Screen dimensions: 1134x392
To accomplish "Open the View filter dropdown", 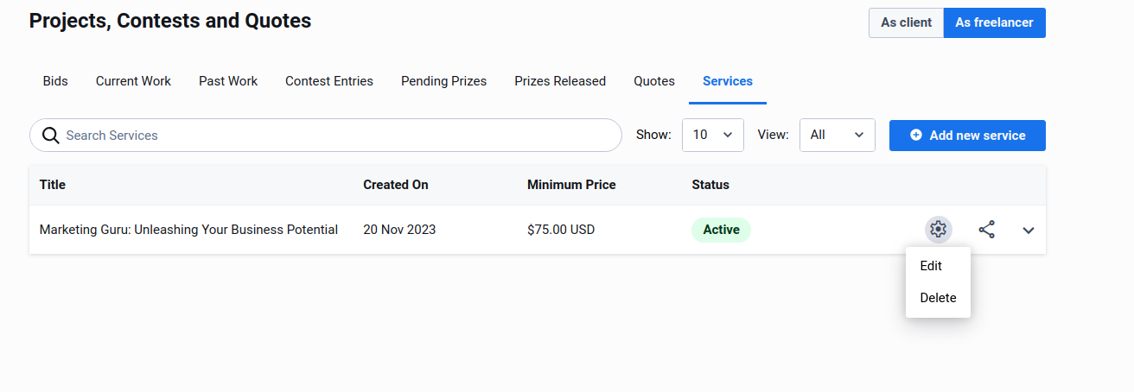I will (837, 136).
